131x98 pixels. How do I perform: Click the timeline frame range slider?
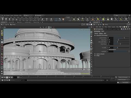click(65, 80)
